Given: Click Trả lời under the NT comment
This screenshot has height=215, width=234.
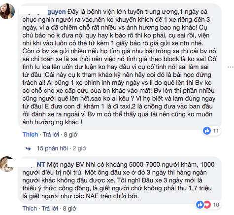Looking at the screenshot, I should pos(50,209).
